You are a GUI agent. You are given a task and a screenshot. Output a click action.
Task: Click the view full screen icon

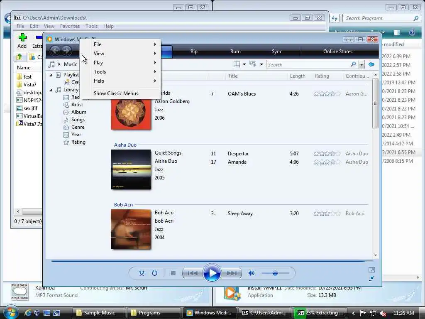371,270
